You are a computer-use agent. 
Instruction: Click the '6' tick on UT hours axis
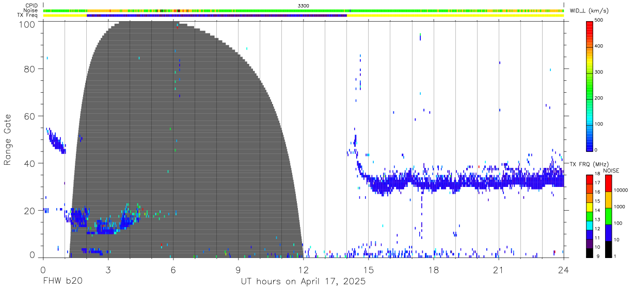[x=173, y=269]
